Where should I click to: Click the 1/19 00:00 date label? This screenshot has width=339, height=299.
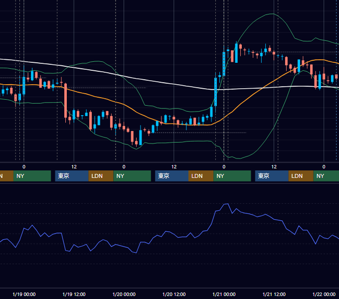[24, 294]
